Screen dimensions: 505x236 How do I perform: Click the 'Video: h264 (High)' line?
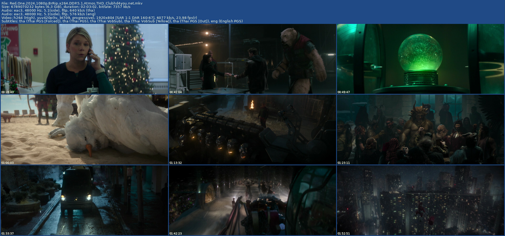click(99, 18)
